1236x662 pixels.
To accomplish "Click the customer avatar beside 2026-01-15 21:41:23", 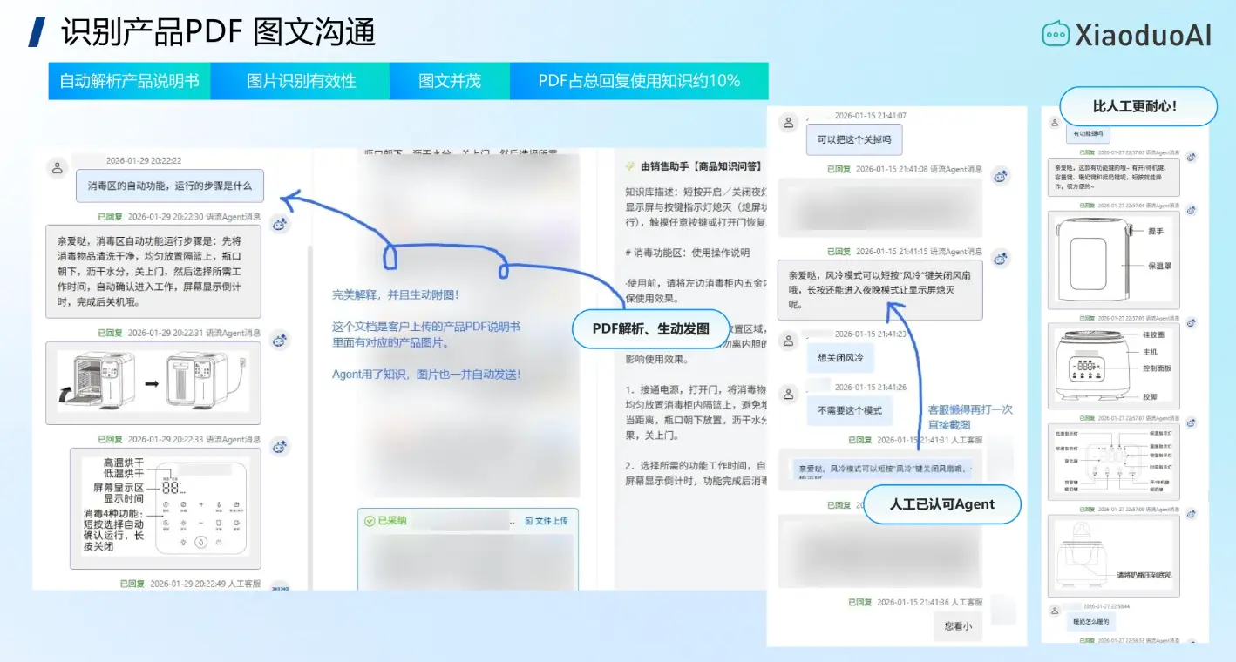I will click(x=789, y=341).
